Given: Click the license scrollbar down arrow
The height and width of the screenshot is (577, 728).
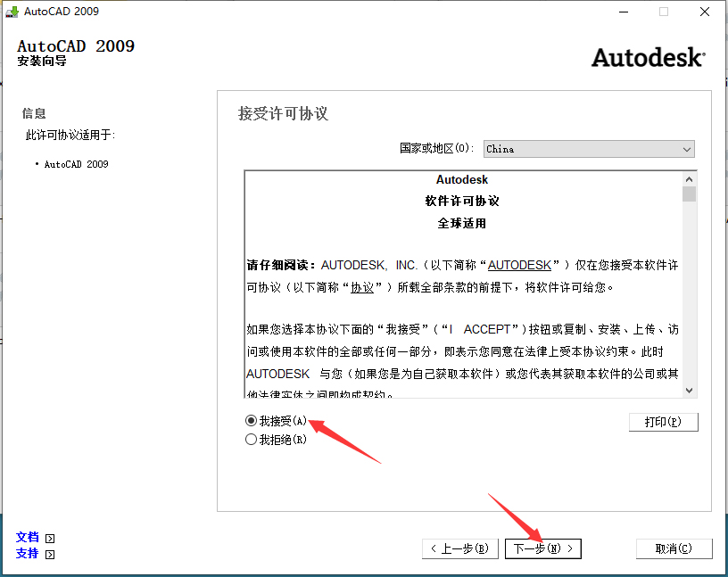Looking at the screenshot, I should (689, 391).
